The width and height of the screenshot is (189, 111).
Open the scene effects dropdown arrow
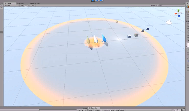pos(35,5)
